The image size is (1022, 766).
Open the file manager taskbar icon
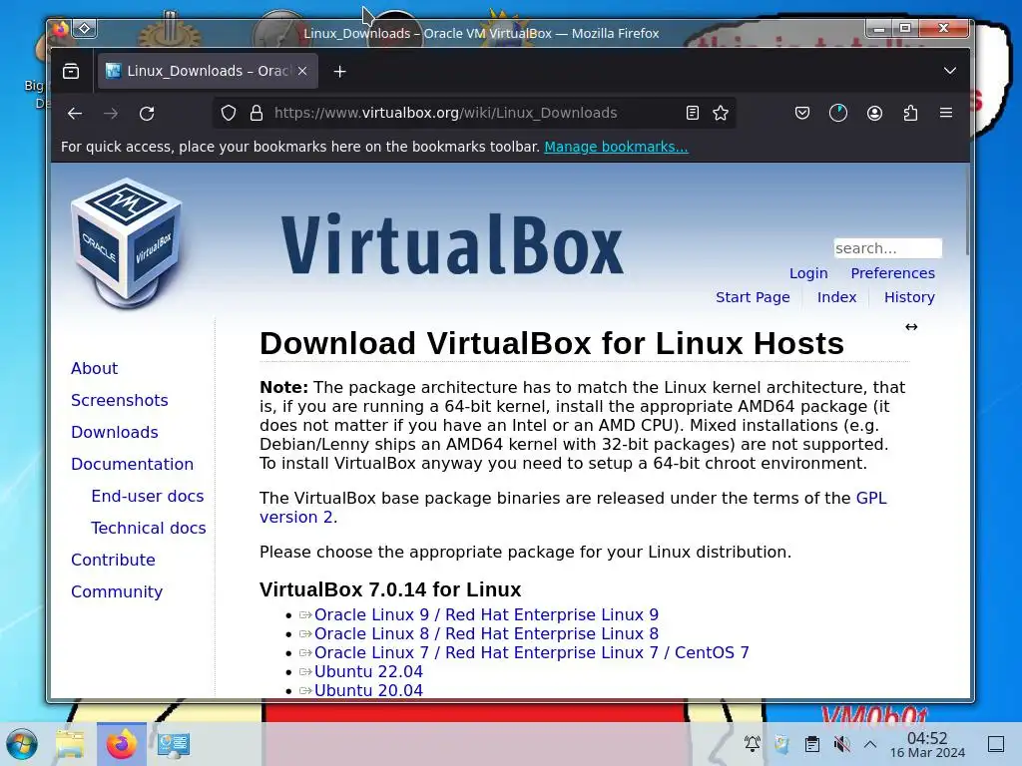(x=71, y=744)
